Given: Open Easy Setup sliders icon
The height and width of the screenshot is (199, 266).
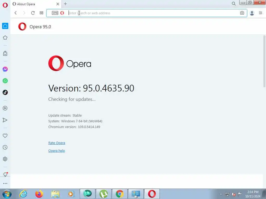Looking at the screenshot, I should pos(261,13).
